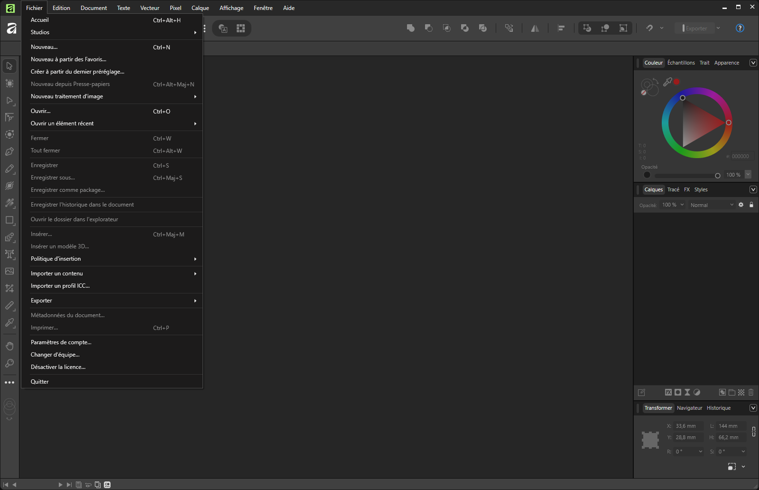Click the color opacity slider handle
Screen dimensions: 759x490
717,176
